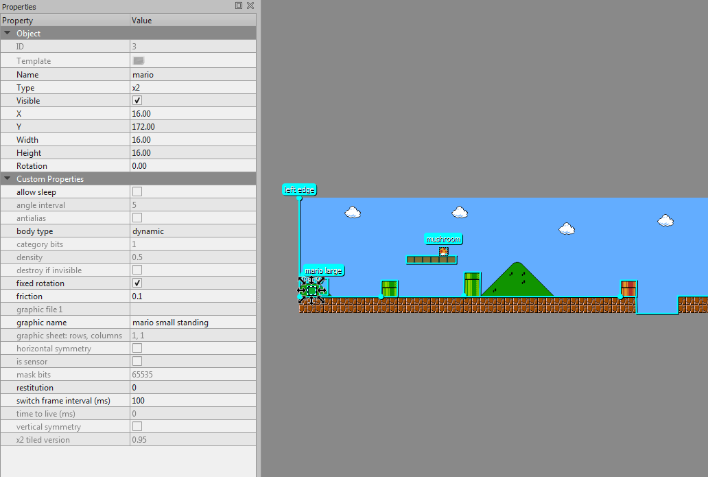Select the category bits property label
This screenshot has width=708, height=477.
tap(40, 244)
